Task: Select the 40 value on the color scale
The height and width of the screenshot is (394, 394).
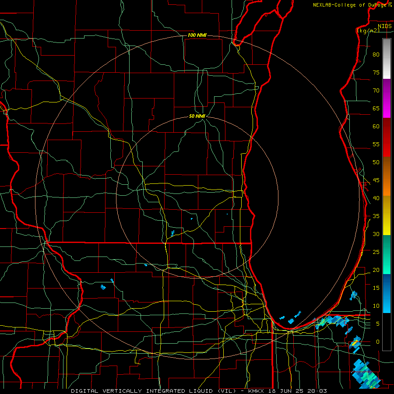Action: [x=376, y=198]
